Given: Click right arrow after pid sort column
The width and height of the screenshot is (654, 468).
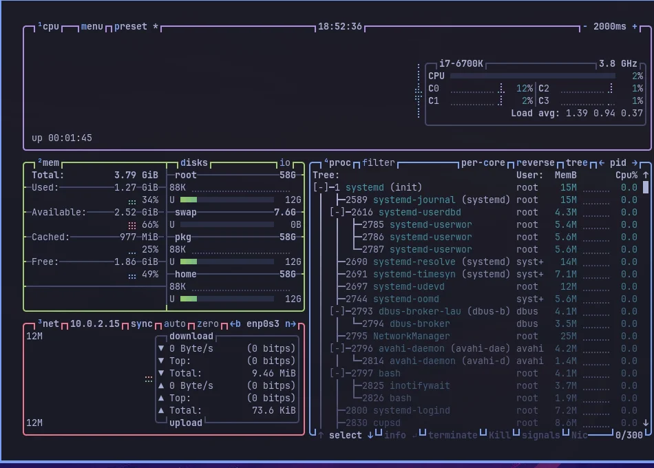Looking at the screenshot, I should click(x=635, y=162).
